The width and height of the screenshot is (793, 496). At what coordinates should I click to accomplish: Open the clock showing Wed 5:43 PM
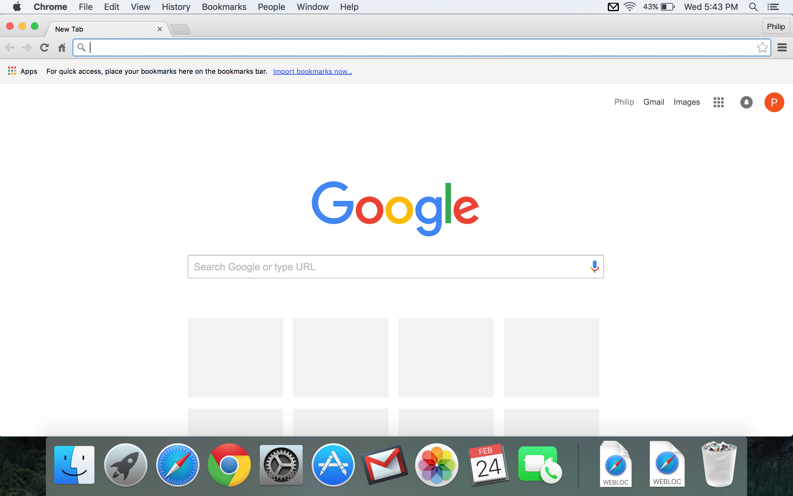tap(711, 7)
